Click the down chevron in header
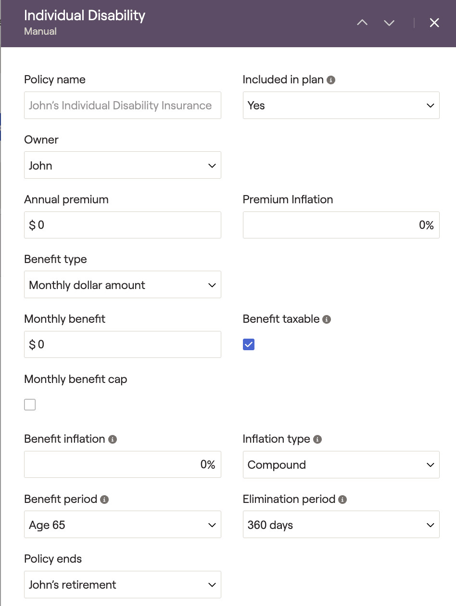The height and width of the screenshot is (606, 456). click(x=389, y=23)
